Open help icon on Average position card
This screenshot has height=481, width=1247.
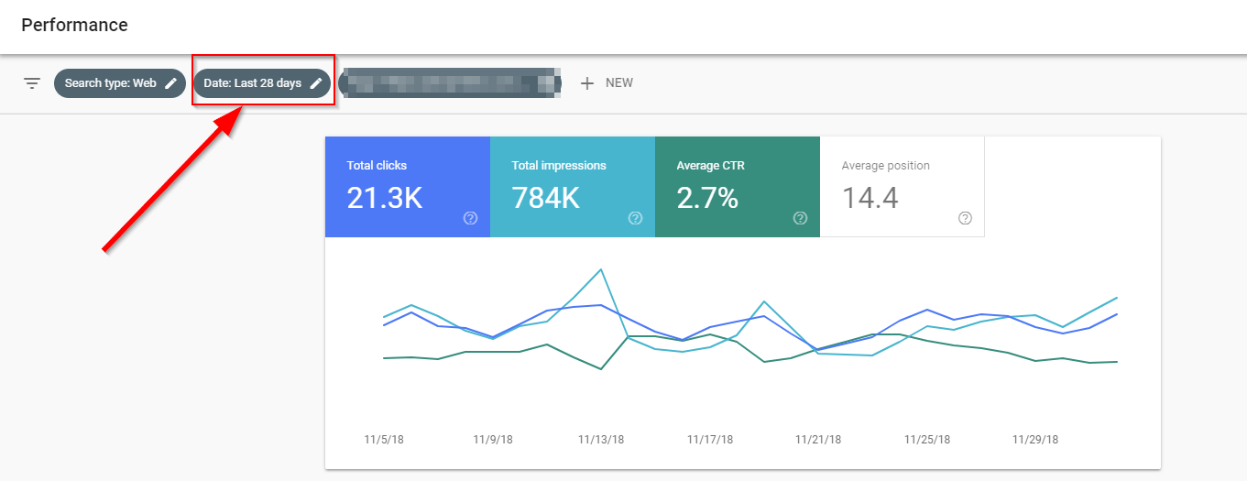(965, 218)
